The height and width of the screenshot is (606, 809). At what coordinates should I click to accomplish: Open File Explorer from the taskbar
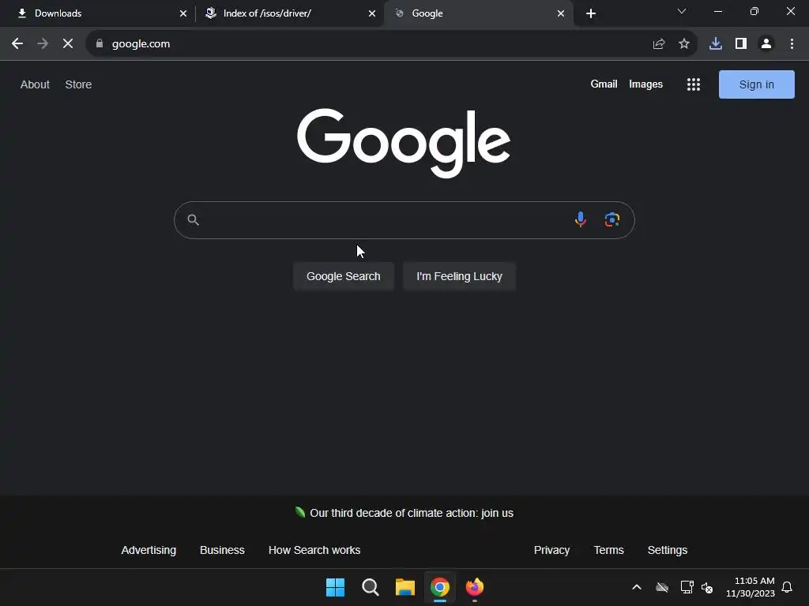point(405,587)
